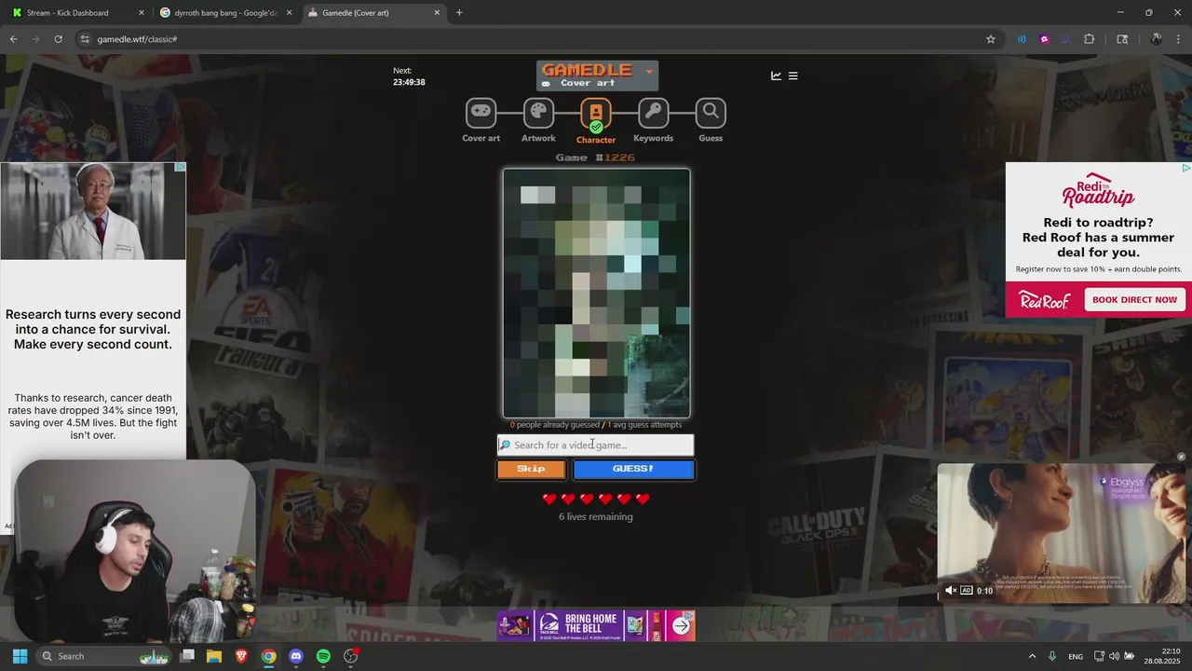The width and height of the screenshot is (1192, 671).
Task: Open Discord from taskbar
Action: (x=296, y=656)
